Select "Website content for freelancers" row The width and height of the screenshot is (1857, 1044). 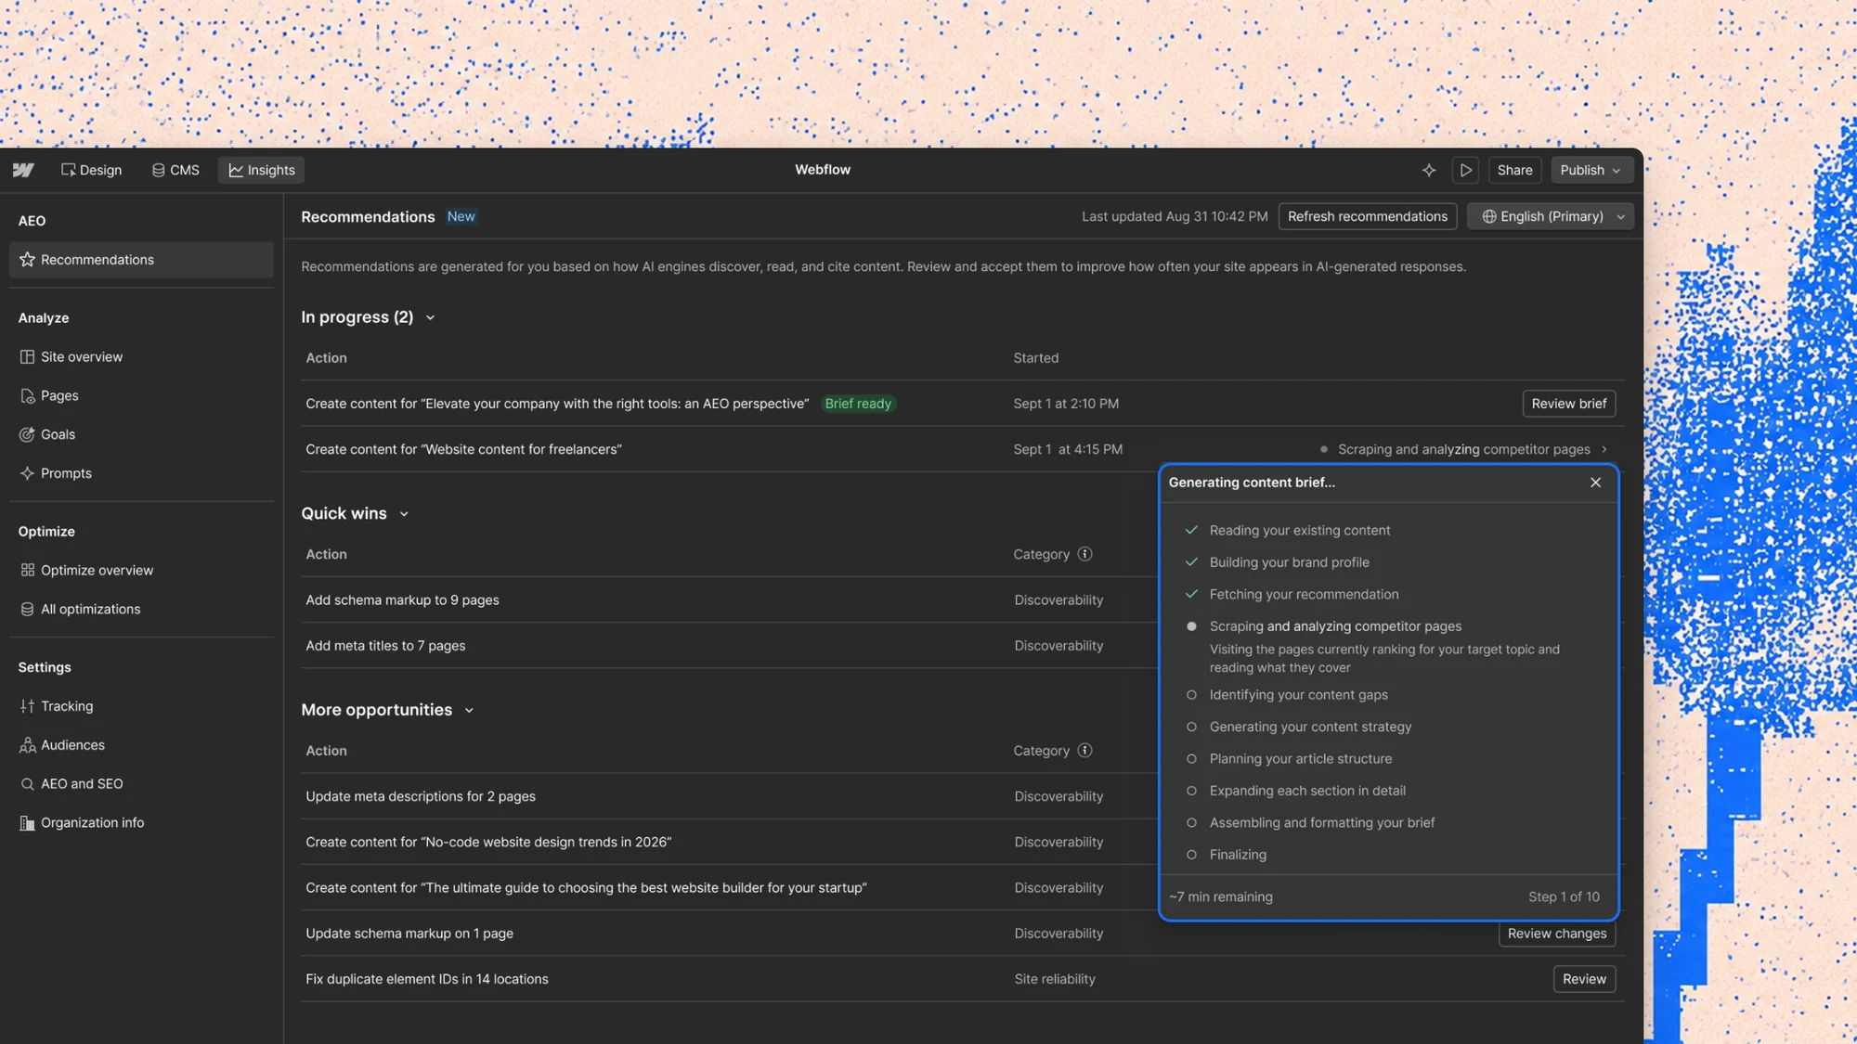[963, 449]
